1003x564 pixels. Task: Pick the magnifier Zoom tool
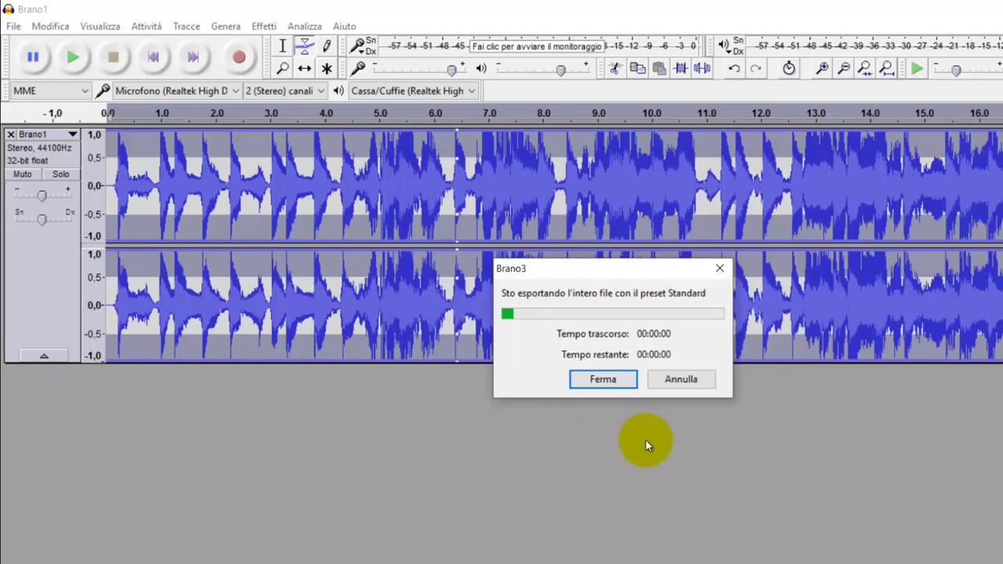[x=283, y=68]
